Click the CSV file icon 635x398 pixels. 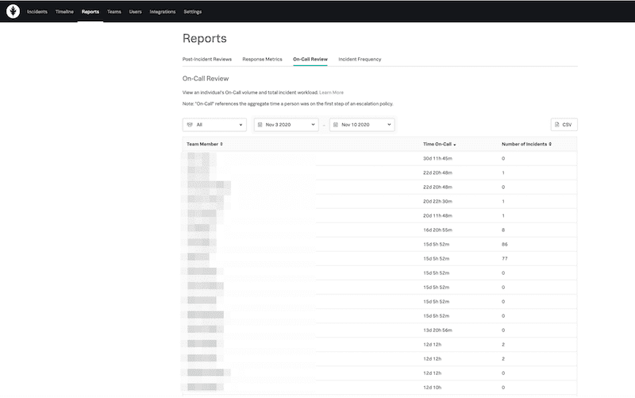pyautogui.click(x=557, y=125)
